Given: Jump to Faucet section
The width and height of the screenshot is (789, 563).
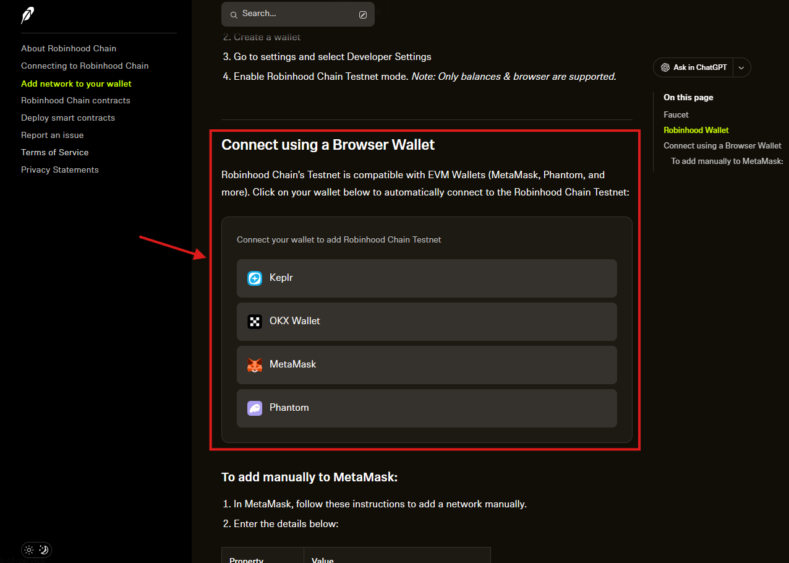Looking at the screenshot, I should 676,114.
